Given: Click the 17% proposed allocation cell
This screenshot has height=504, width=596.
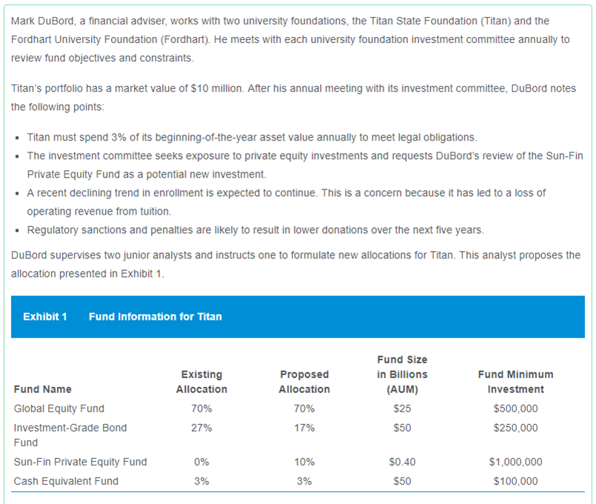Looking at the screenshot, I should (304, 428).
